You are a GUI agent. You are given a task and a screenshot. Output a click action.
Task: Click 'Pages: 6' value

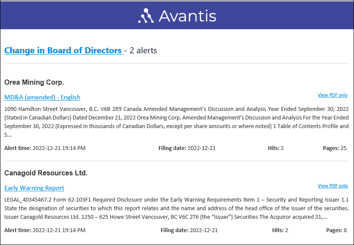click(336, 230)
